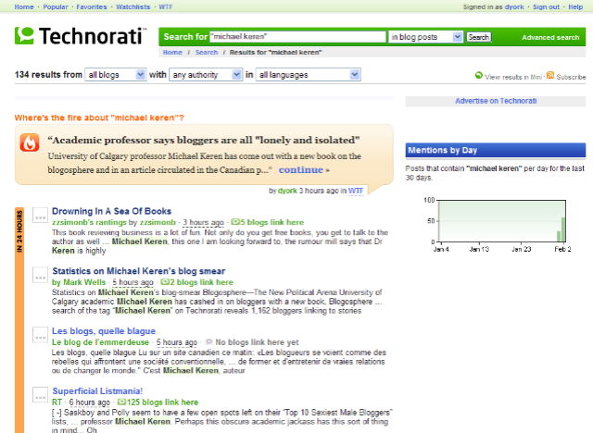Screen dimensions: 593x433
Task: Click the icon box beside Superficial Listmania!
Action: coord(41,395)
